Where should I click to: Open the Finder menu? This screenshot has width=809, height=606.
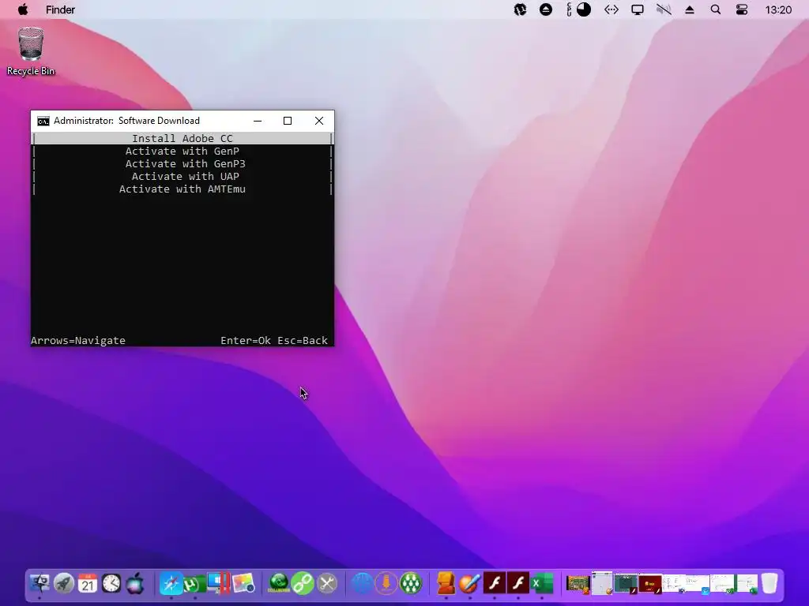60,9
